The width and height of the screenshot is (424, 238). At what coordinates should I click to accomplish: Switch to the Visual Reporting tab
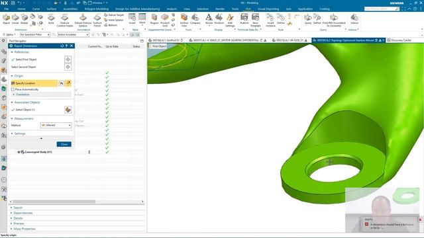[268, 9]
